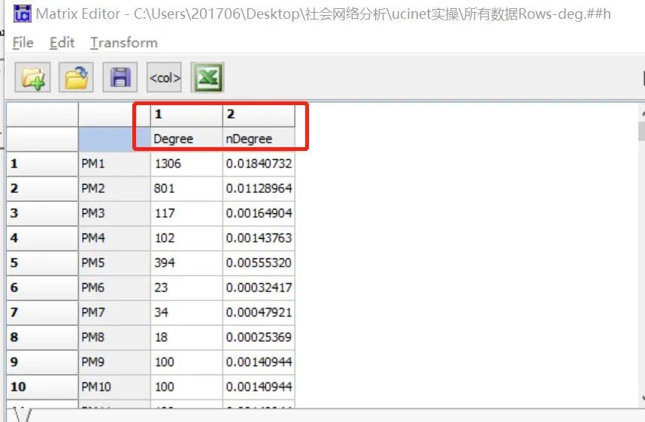Click nDegree cell 0.00047921
Screen dimensions: 645x422
pos(259,312)
